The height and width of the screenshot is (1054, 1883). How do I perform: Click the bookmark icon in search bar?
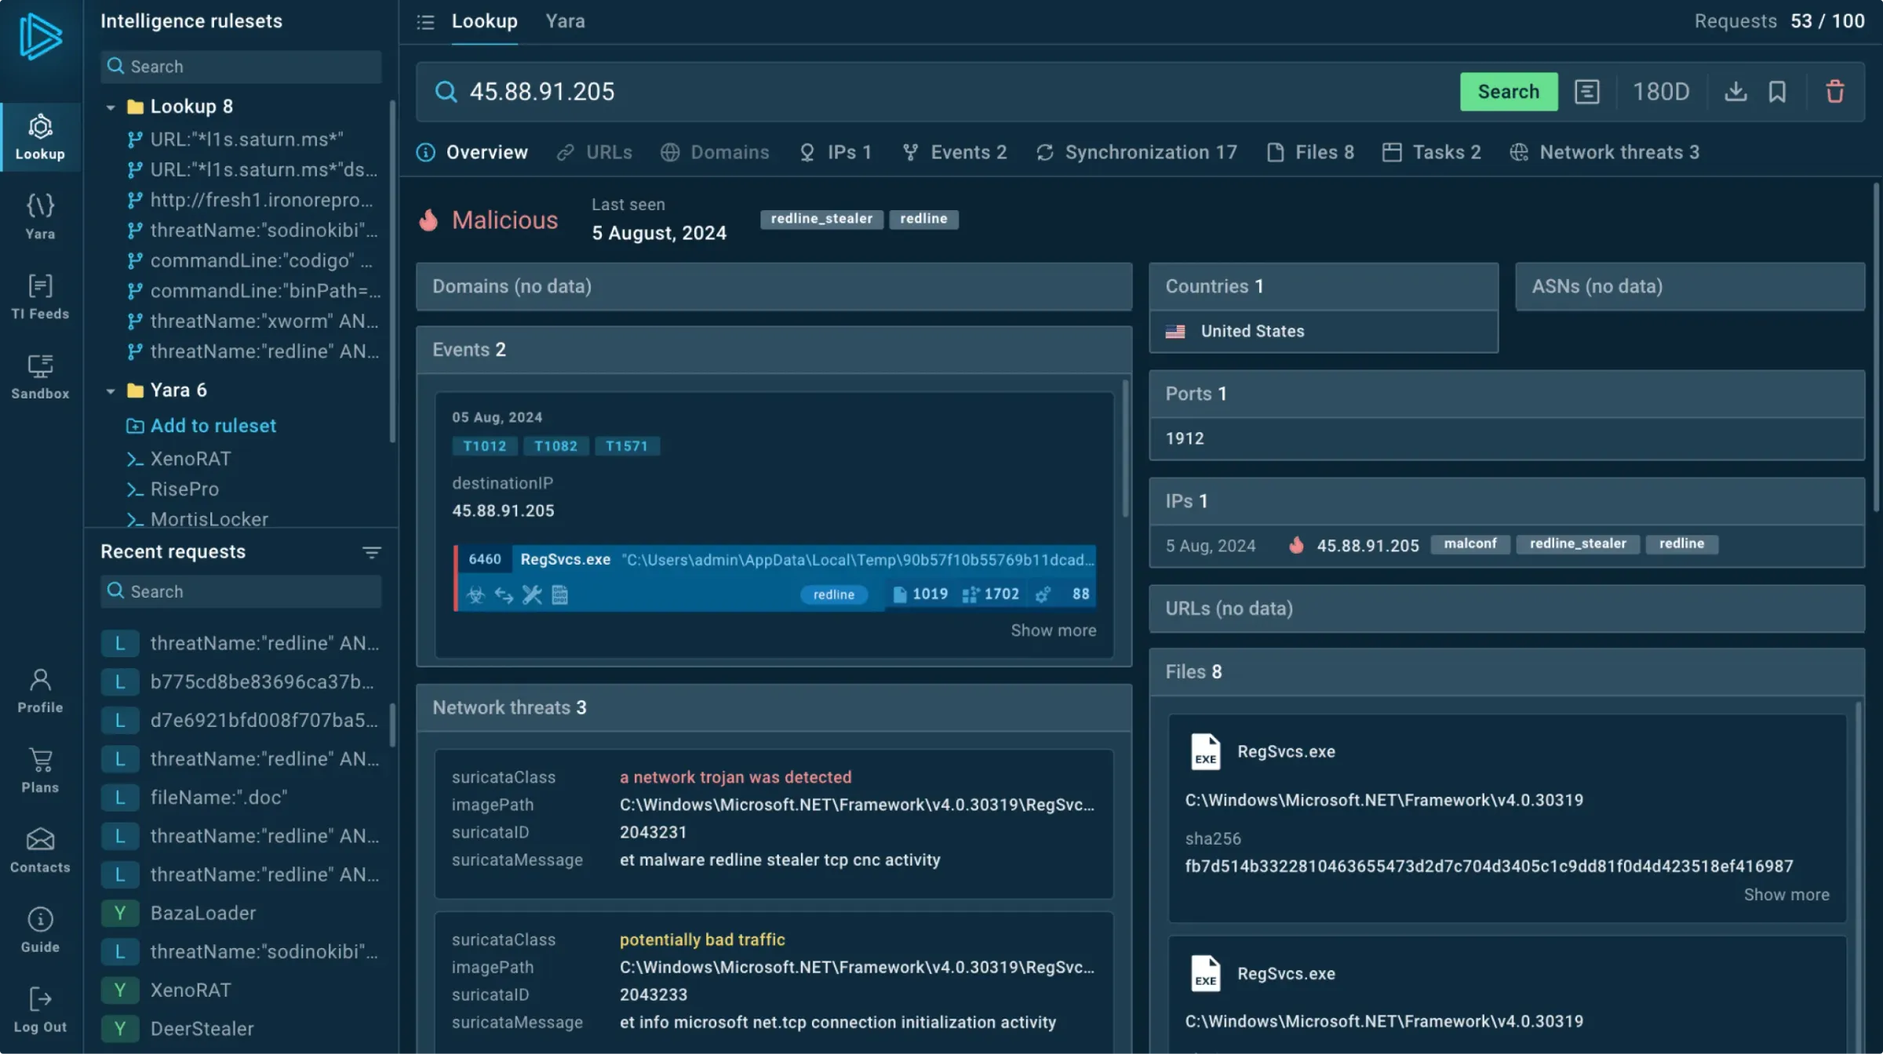point(1777,92)
